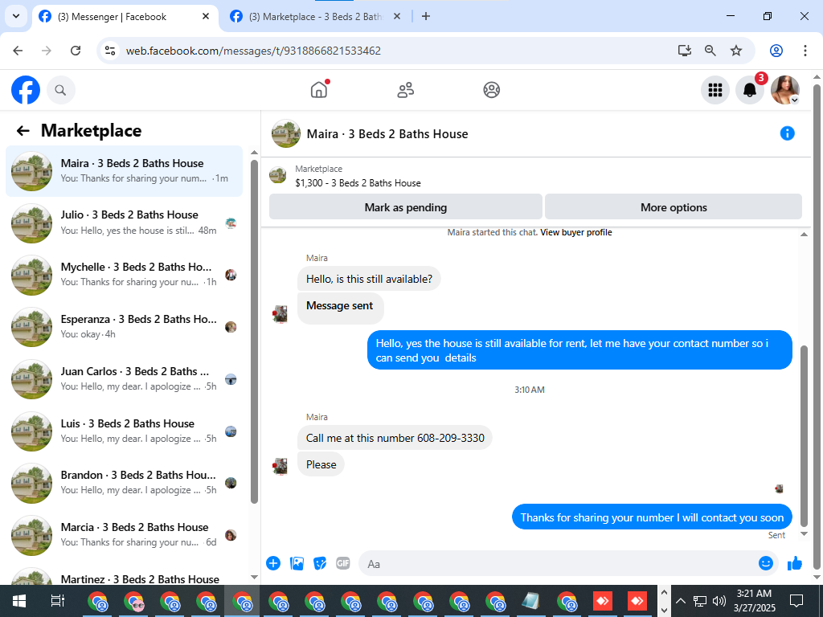Open Task View on the taskbar
823x617 pixels.
58,601
